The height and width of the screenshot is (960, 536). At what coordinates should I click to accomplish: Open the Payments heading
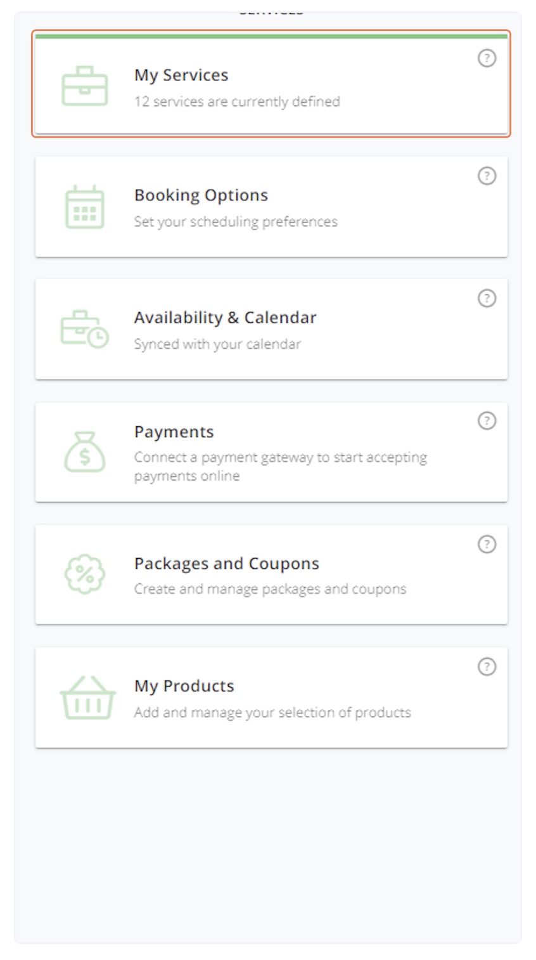pyautogui.click(x=174, y=432)
